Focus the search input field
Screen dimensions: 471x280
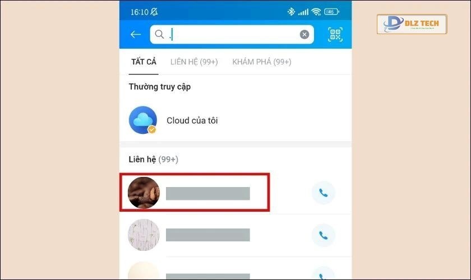pos(232,35)
